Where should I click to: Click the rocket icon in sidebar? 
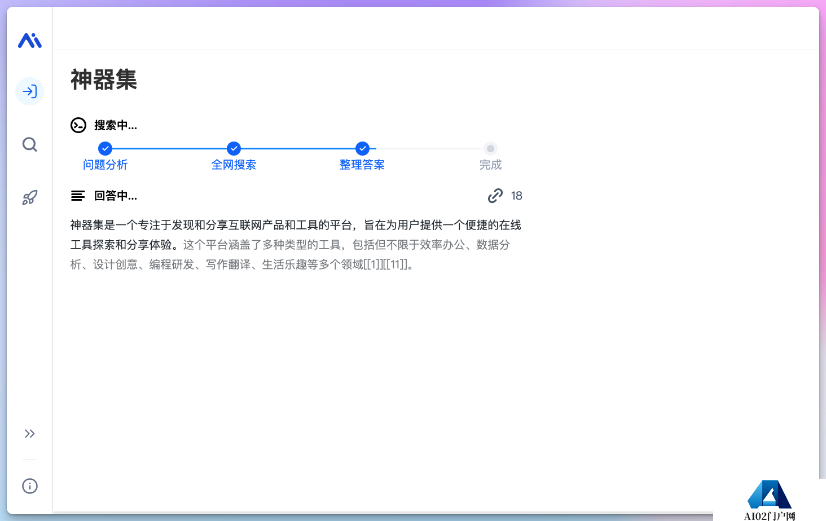pos(30,197)
